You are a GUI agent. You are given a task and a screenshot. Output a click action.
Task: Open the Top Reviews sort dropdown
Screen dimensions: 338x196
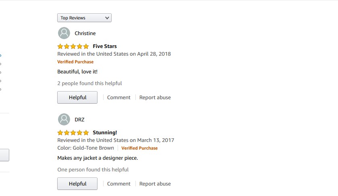84,18
